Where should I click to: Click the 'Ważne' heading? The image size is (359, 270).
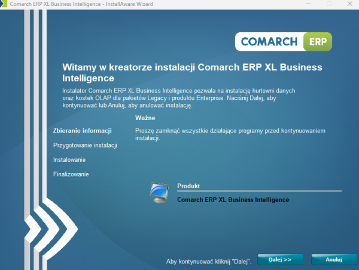pyautogui.click(x=145, y=118)
